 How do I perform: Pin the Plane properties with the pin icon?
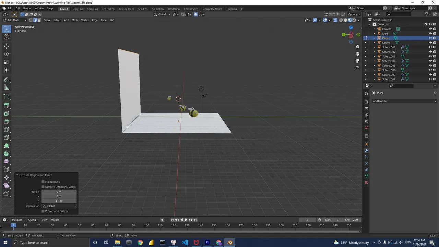click(x=435, y=93)
